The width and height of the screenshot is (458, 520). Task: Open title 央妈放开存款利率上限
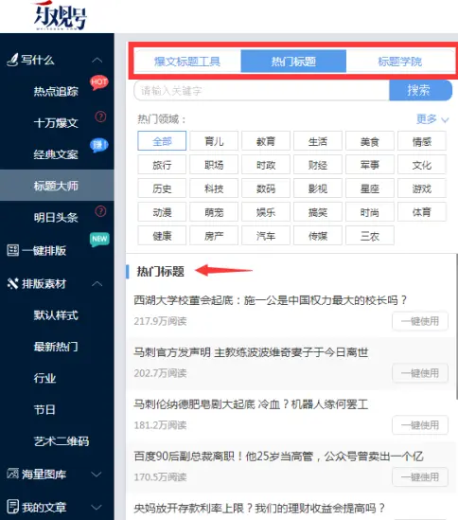pos(259,508)
